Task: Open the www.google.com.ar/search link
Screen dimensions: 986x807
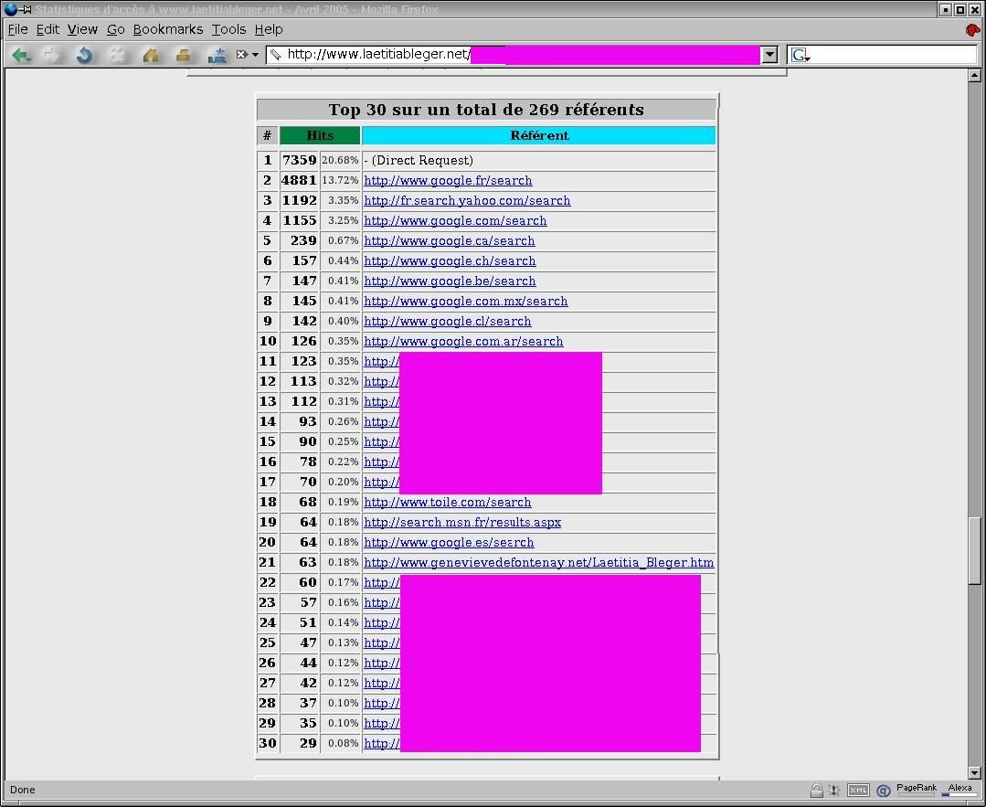Action: [463, 342]
